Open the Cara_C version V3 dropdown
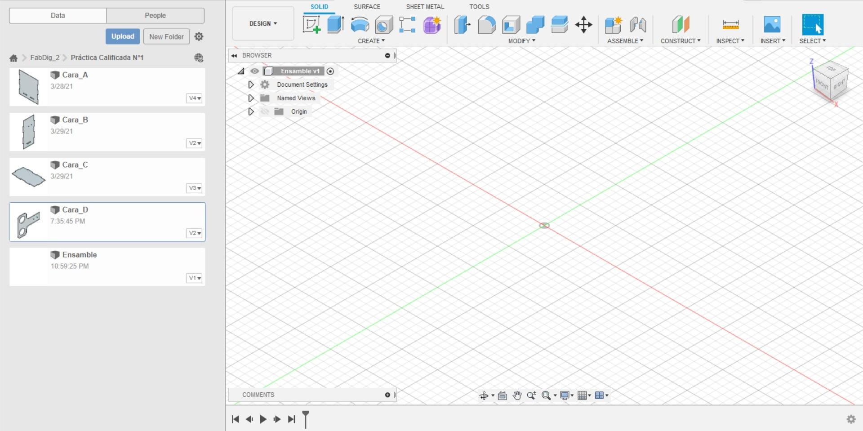863x431 pixels. click(194, 188)
